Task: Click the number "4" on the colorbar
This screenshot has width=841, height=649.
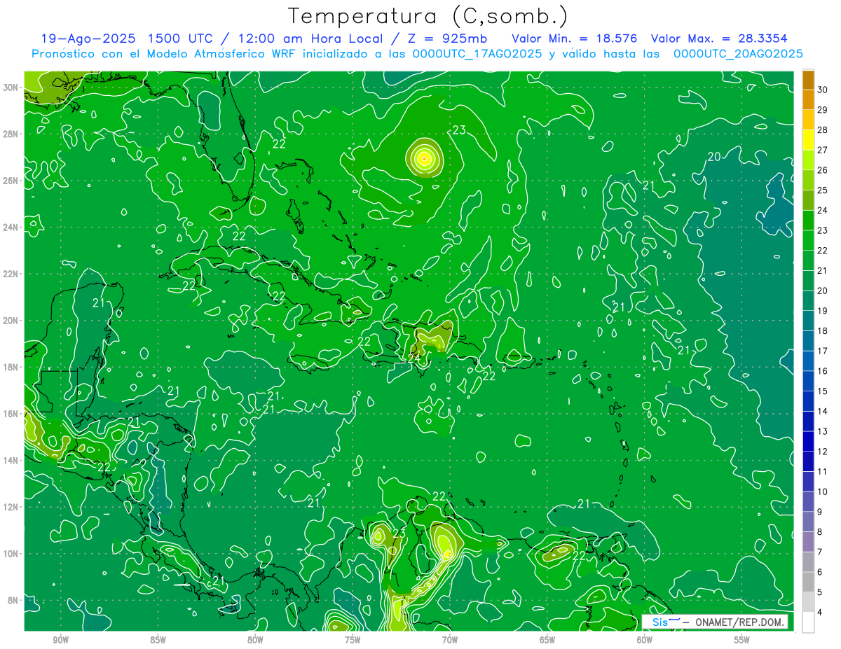Action: [x=820, y=613]
